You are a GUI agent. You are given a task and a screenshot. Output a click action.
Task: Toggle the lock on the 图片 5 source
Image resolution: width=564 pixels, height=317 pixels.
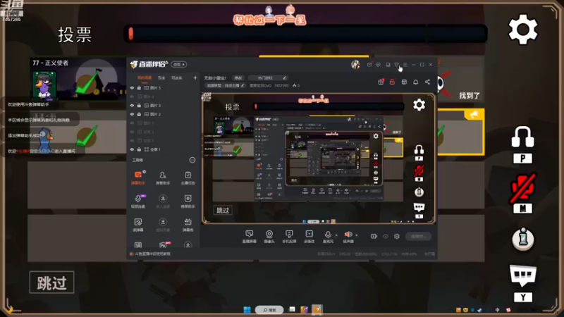coord(139,87)
